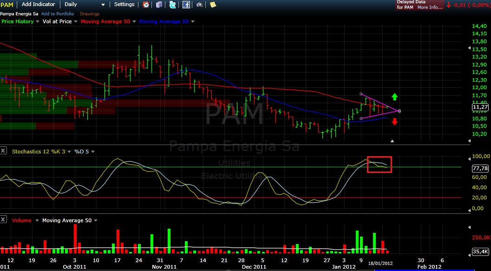Click More Info on delayed data notice
This screenshot has width=491, height=271.
point(430,7)
